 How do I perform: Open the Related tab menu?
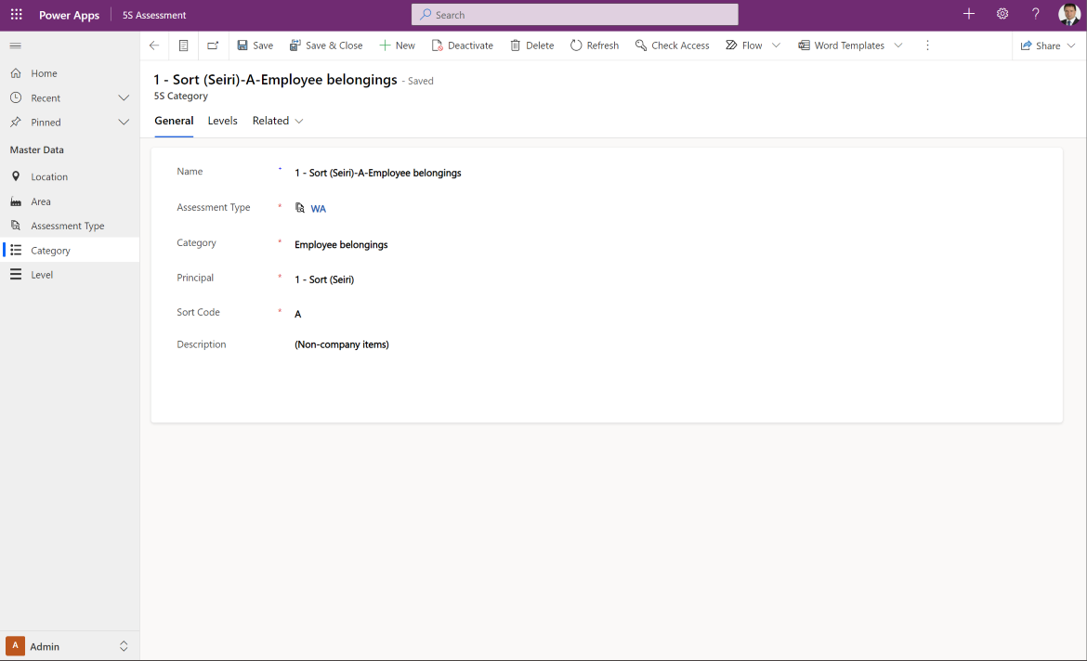click(x=278, y=121)
